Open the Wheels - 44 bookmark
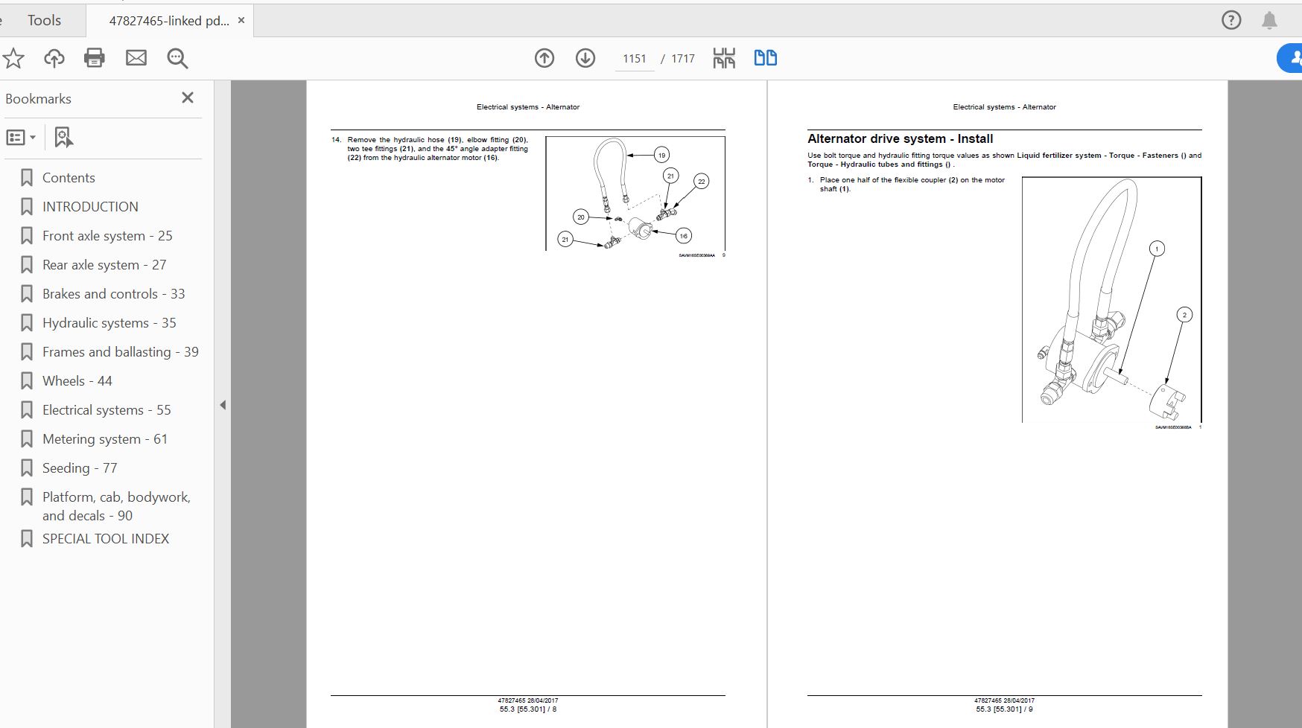Screen dimensions: 1302x728 point(77,380)
